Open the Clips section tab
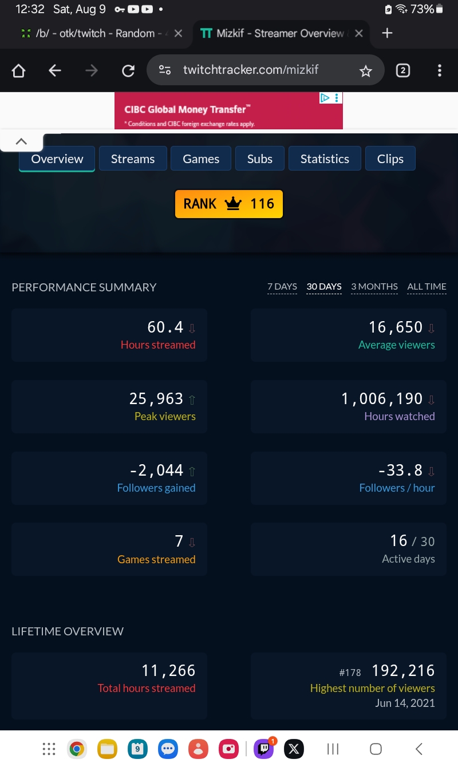 390,159
